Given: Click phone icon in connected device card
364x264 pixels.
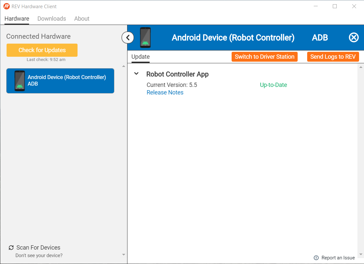Looking at the screenshot, I should (x=20, y=81).
